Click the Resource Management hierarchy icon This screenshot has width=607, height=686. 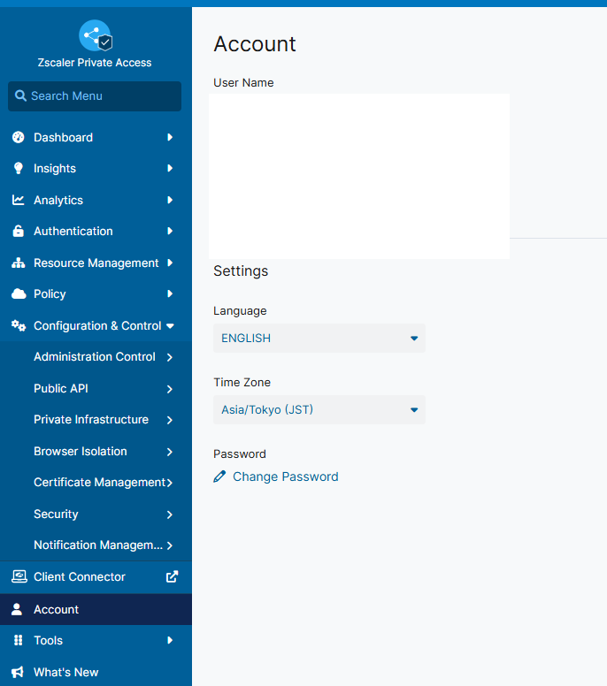click(x=19, y=263)
